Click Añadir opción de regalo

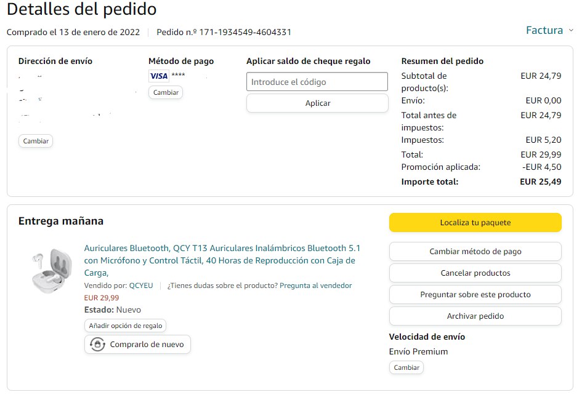click(126, 326)
